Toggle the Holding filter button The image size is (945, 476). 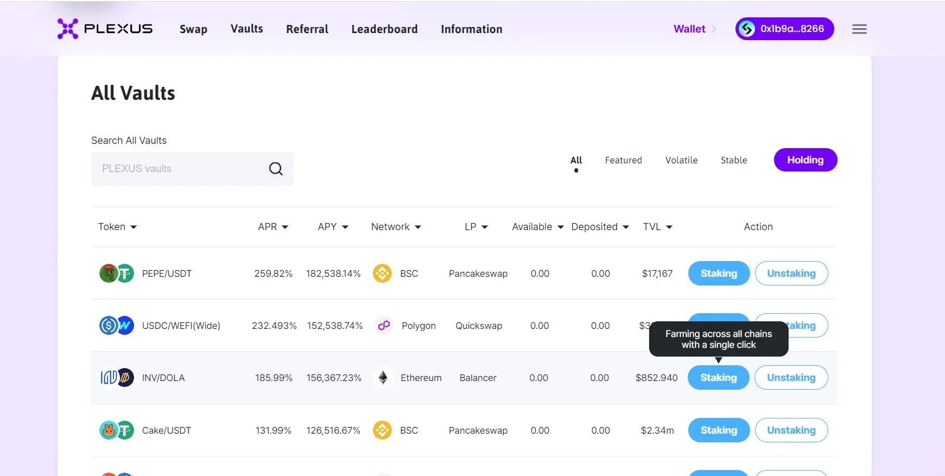pyautogui.click(x=806, y=160)
